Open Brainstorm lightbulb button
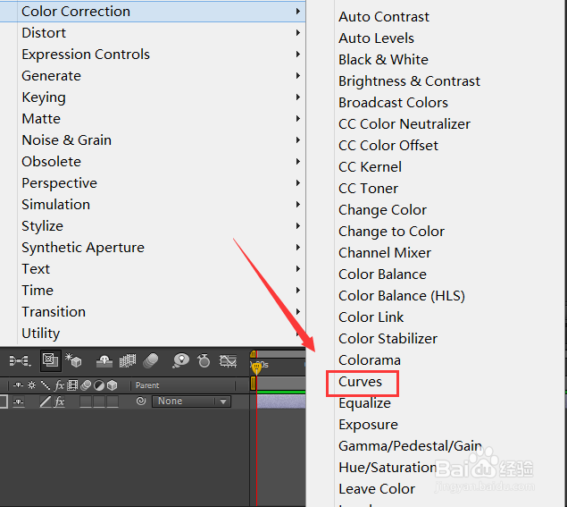 (x=180, y=360)
